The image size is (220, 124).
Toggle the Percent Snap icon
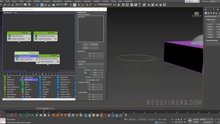pyautogui.click(x=87, y=5)
